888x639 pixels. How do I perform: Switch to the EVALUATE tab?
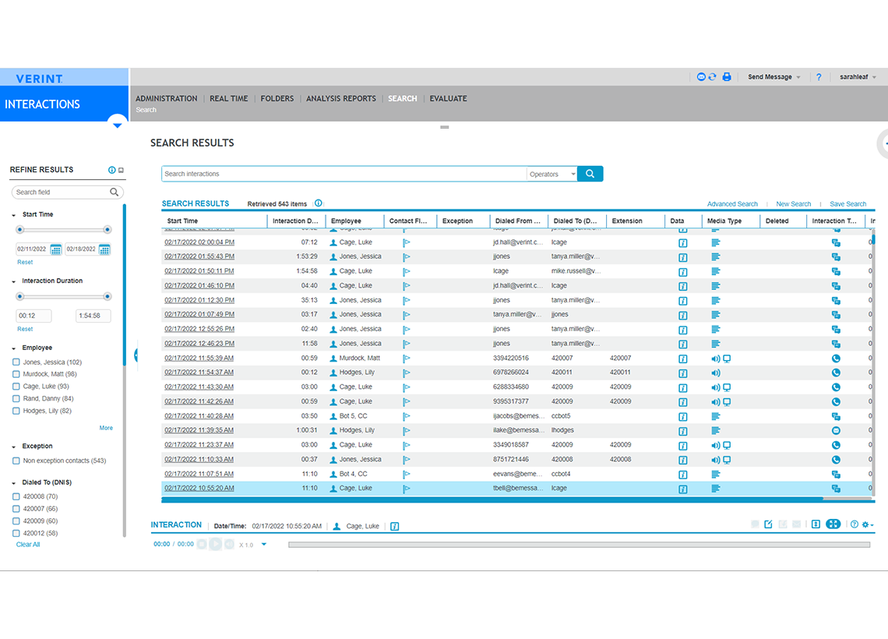[x=448, y=98]
